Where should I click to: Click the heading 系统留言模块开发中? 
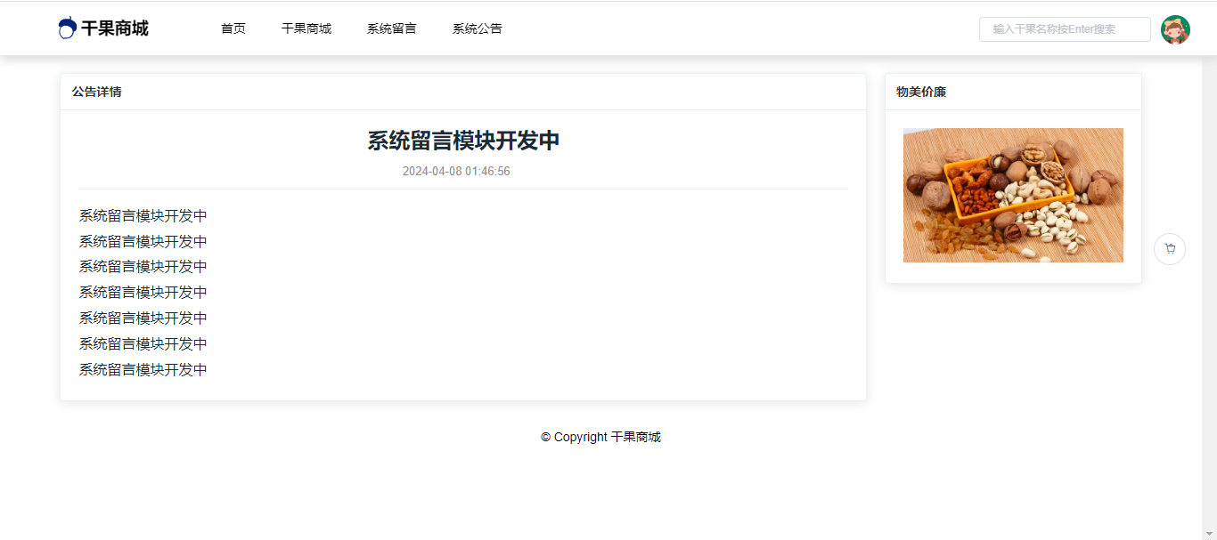click(x=463, y=141)
